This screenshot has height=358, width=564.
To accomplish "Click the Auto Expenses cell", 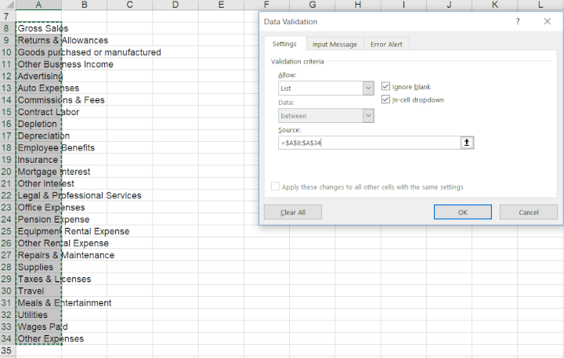I will coord(38,89).
